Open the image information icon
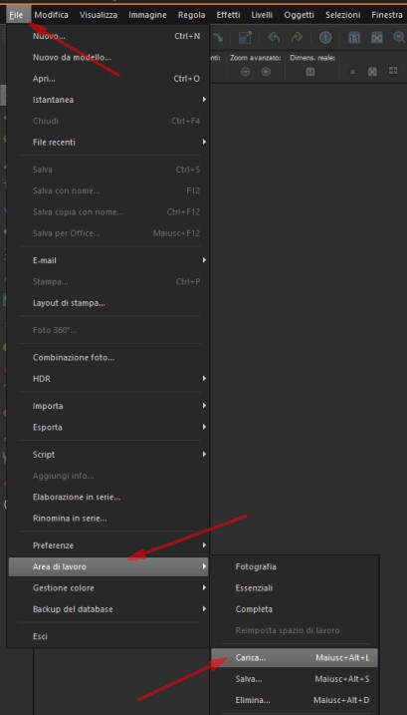The image size is (407, 715). coord(325,38)
